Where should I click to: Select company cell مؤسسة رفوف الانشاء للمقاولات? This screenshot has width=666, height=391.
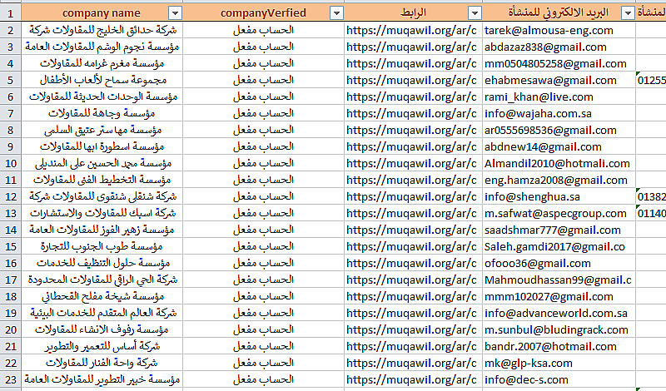(x=102, y=329)
